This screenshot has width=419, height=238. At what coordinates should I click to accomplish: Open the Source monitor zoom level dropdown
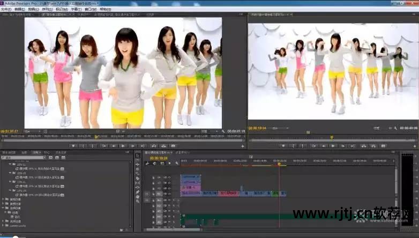pos(32,131)
